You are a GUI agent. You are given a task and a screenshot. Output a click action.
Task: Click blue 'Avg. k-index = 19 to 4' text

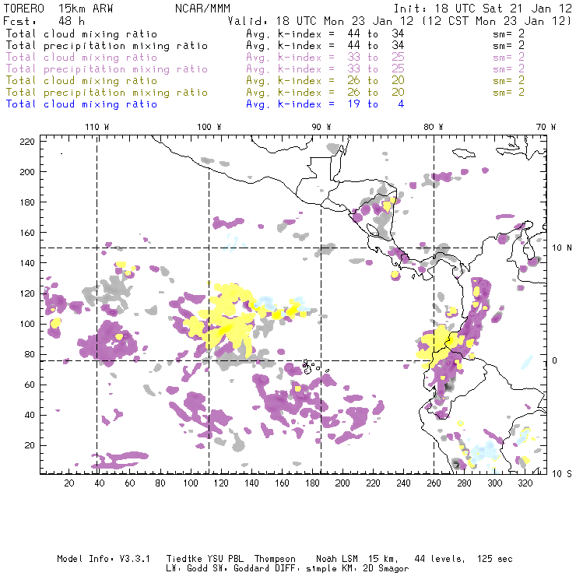325,104
